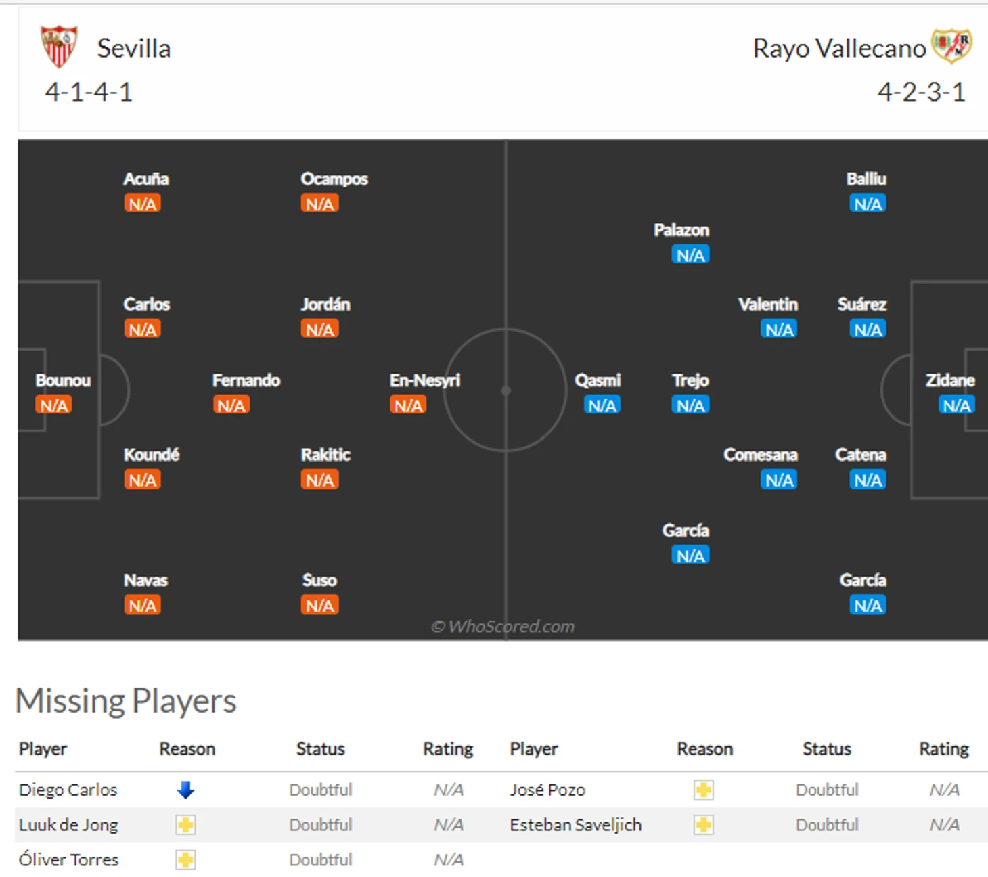The height and width of the screenshot is (877, 988).
Task: Click Diego Carlos's blue down-arrow reason icon
Action: 185,790
